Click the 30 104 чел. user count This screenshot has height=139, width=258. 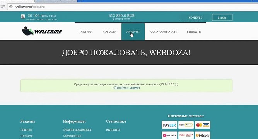(x=38, y=15)
